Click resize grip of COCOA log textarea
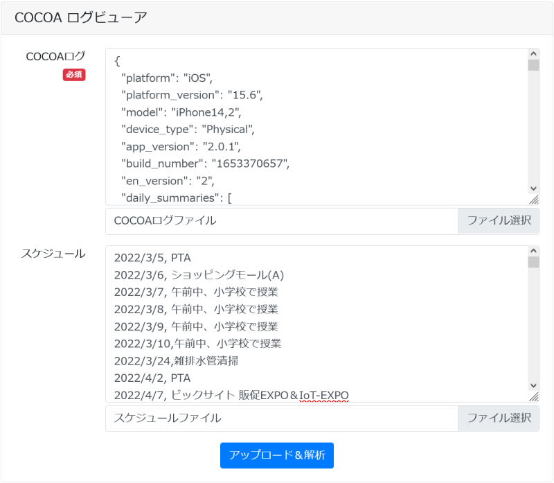Viewport: 554px width, 483px height. pyautogui.click(x=534, y=200)
